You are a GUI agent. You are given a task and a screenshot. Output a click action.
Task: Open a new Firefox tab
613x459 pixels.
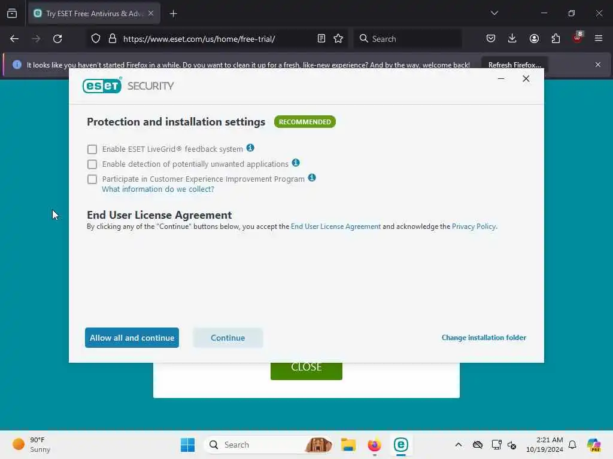174,14
